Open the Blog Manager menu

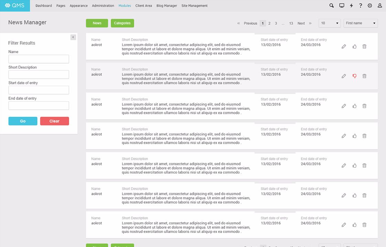[x=167, y=6]
